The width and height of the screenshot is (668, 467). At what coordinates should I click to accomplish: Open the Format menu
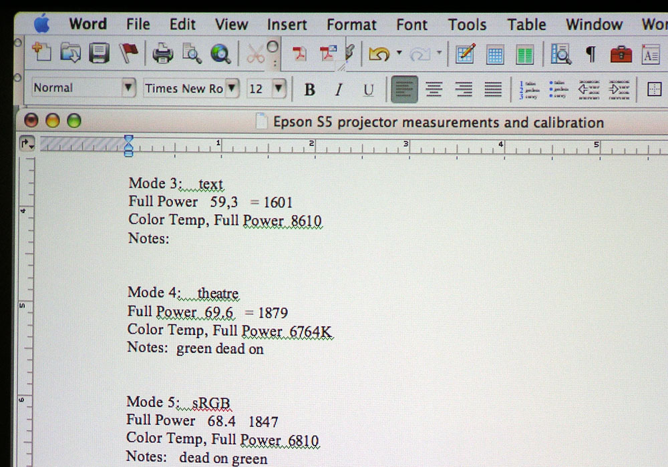point(351,25)
